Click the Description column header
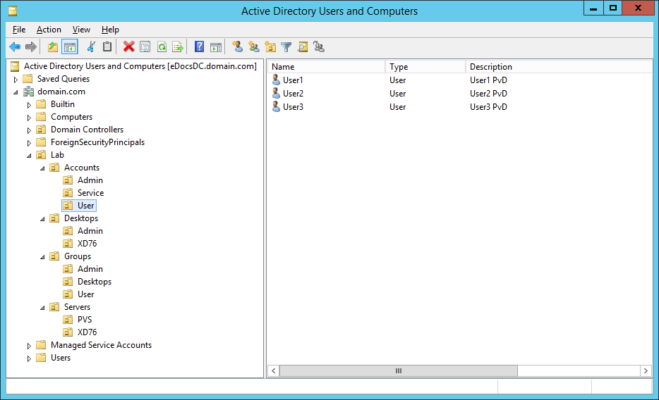 pyautogui.click(x=557, y=67)
